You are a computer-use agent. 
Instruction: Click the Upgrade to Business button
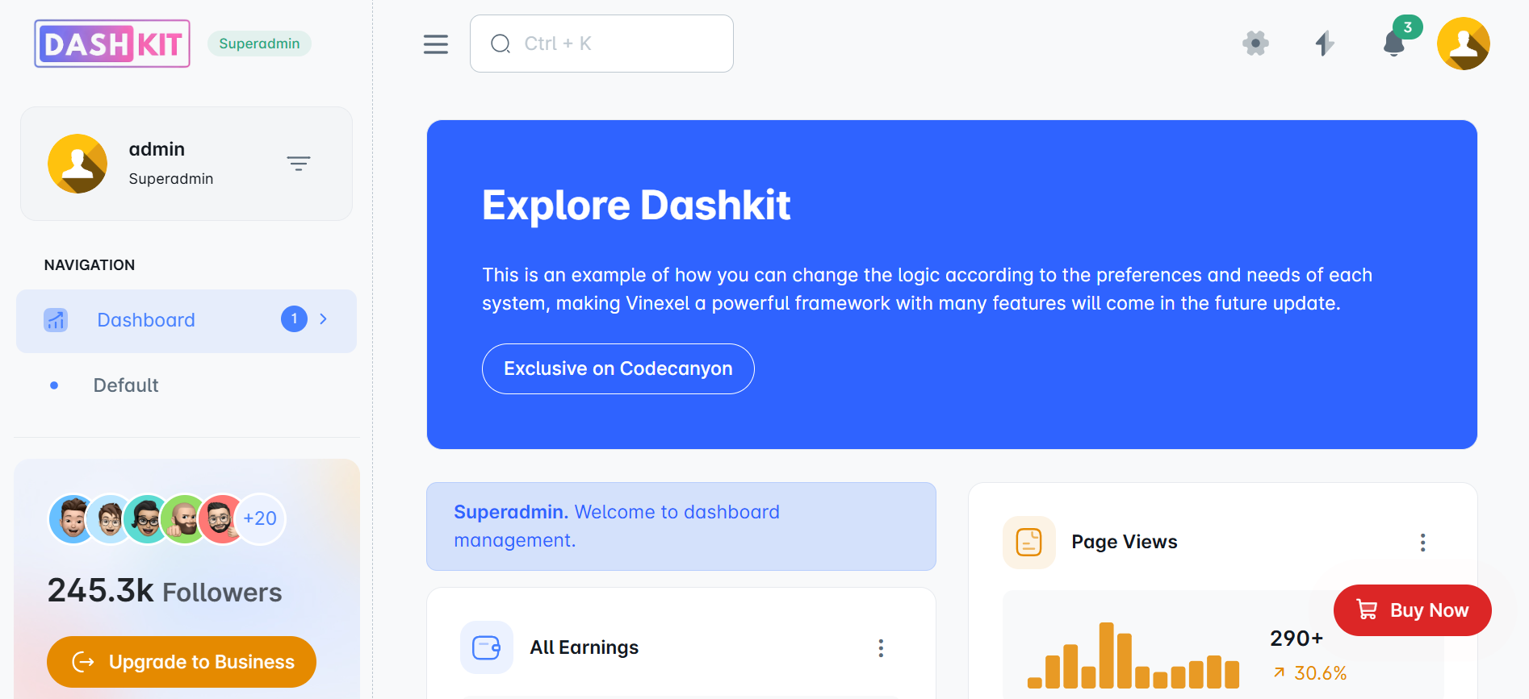click(x=182, y=662)
